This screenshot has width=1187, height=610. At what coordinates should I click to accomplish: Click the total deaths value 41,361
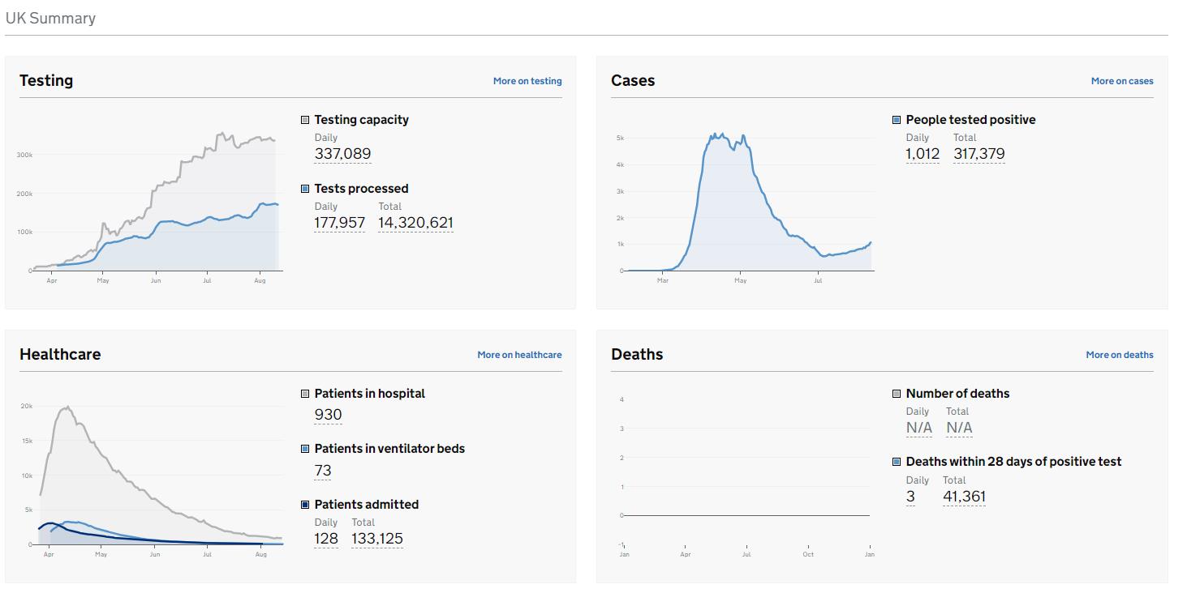pyautogui.click(x=964, y=497)
